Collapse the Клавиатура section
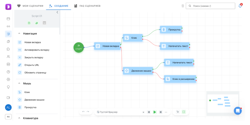 (19, 118)
